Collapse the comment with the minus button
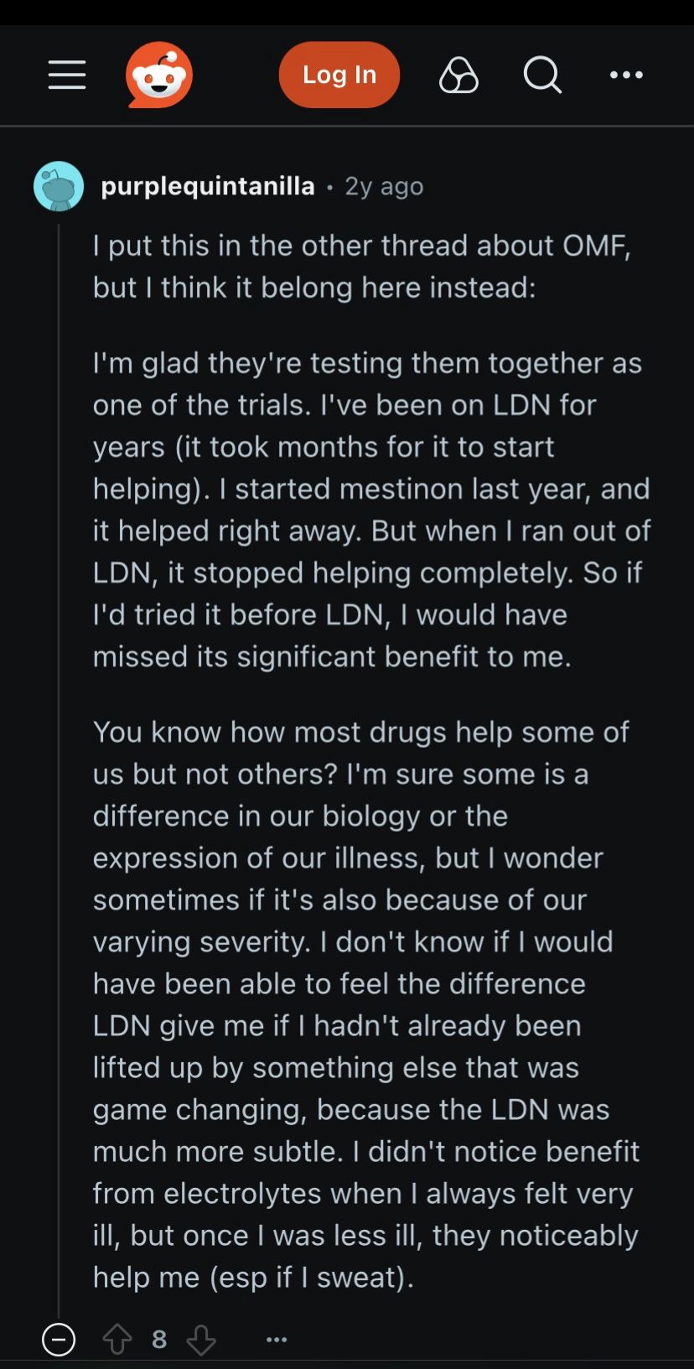 pyautogui.click(x=59, y=1340)
